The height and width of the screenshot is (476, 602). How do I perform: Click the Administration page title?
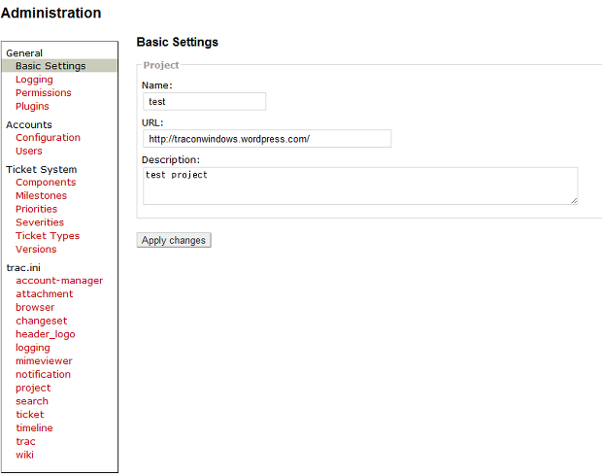click(x=51, y=13)
